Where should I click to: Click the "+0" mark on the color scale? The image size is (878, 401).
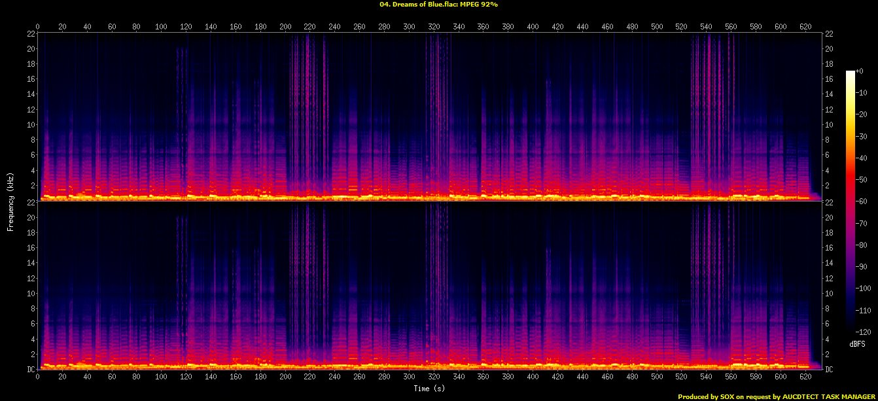(x=862, y=71)
